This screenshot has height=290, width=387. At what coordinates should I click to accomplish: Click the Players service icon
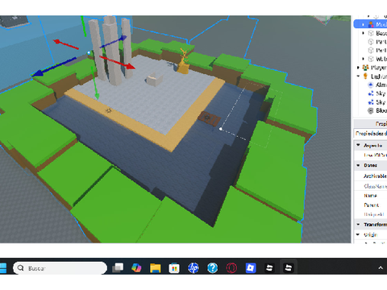pos(365,68)
